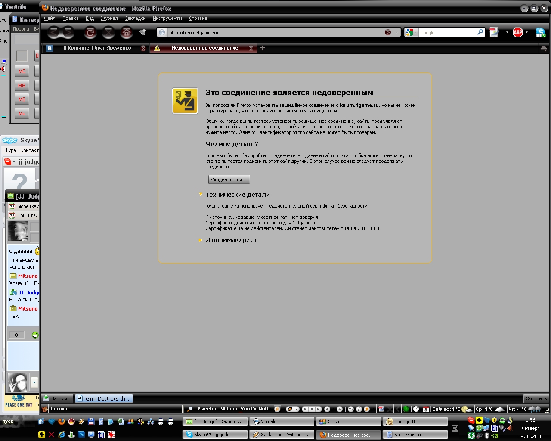Click the stop loading button

(x=108, y=32)
